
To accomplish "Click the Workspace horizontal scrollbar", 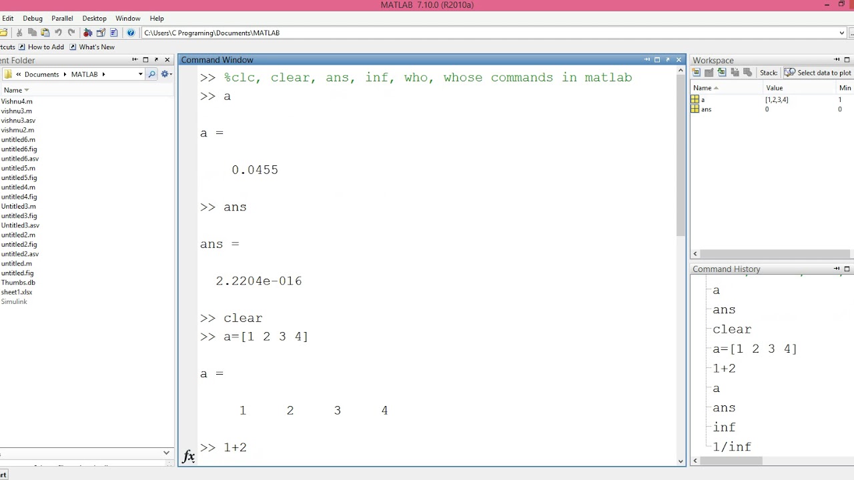I will pyautogui.click(x=774, y=254).
